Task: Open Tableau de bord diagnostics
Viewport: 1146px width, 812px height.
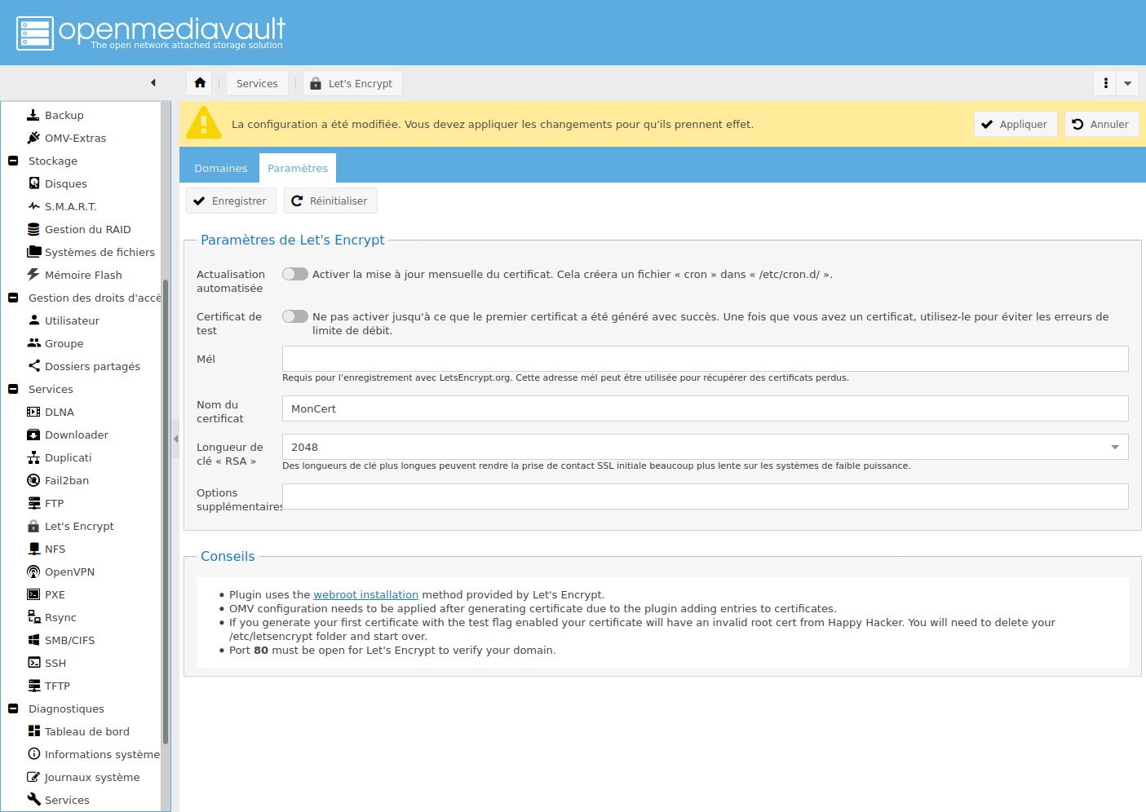Action: tap(86, 732)
